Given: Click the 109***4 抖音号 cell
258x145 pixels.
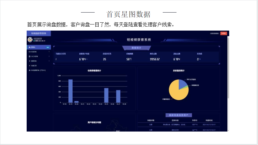Looking at the screenshot, I should 195,125.
